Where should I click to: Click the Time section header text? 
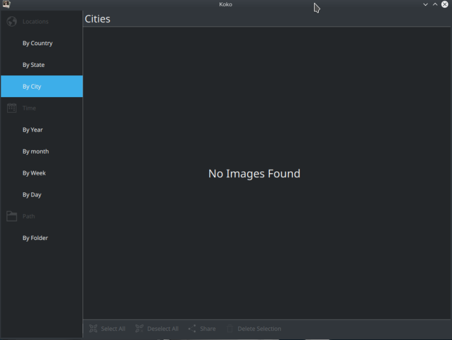(29, 108)
